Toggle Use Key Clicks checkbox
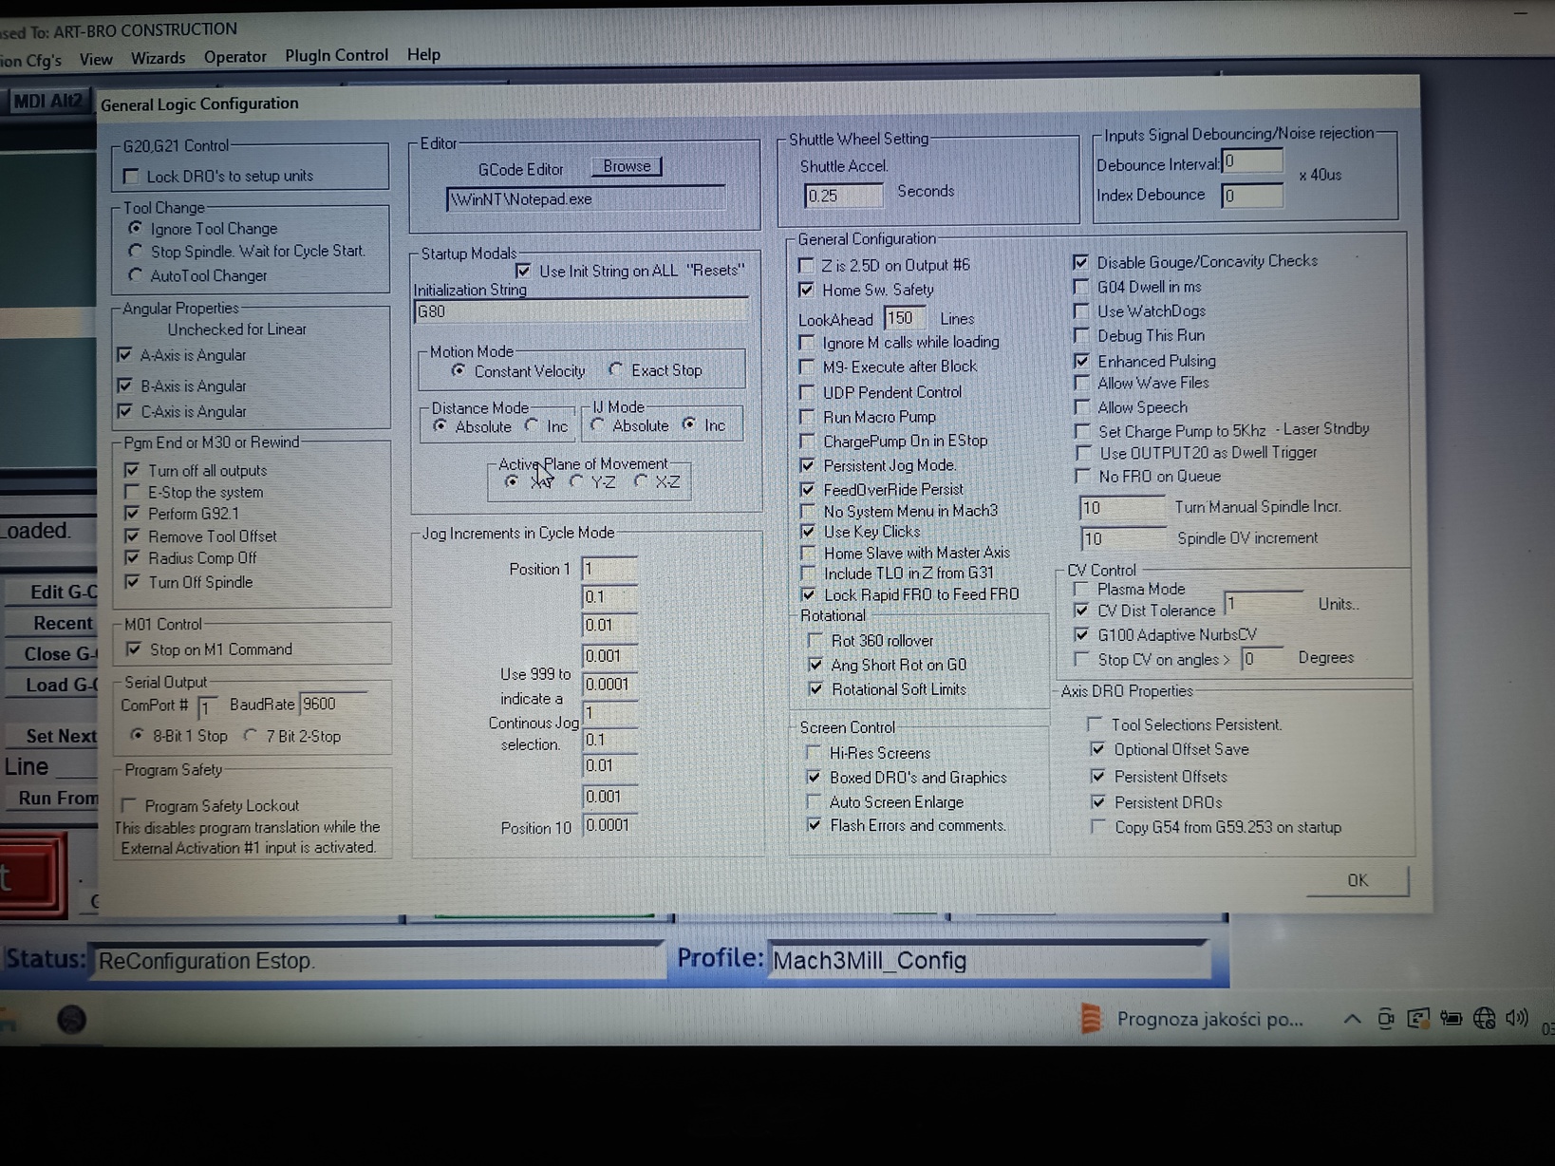The width and height of the screenshot is (1555, 1166). point(807,532)
